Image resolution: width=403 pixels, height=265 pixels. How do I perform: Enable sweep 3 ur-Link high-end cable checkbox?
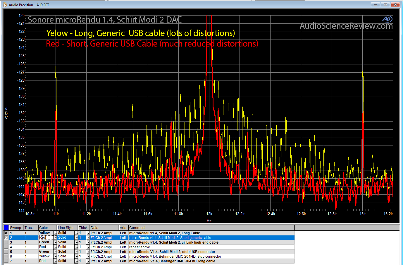point(6,242)
